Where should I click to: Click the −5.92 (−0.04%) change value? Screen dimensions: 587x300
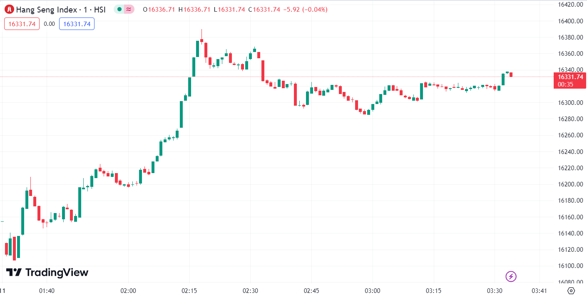click(305, 9)
